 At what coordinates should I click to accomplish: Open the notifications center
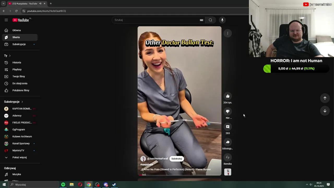328,185
